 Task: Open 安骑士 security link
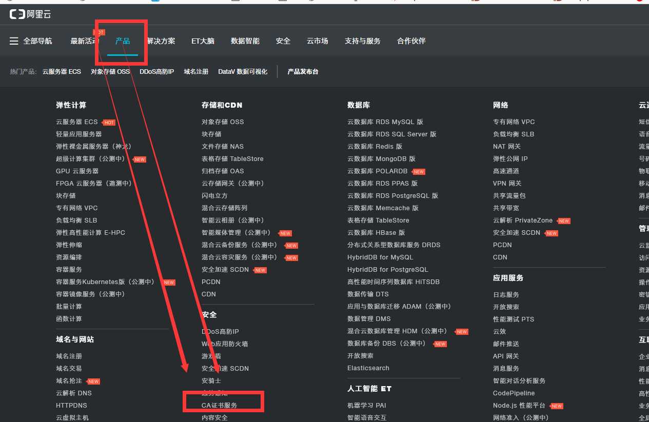(x=211, y=381)
